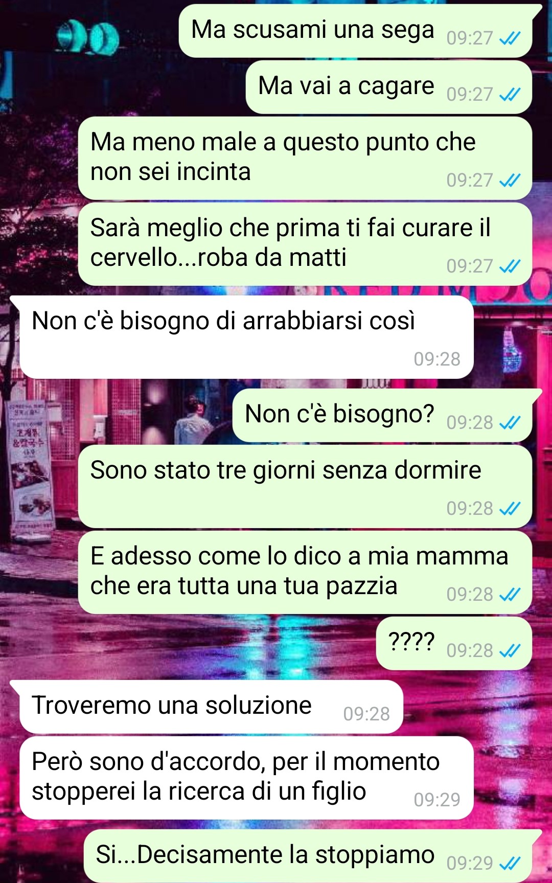552x883 pixels.
Task: Select the "Ma vai a cagare" bubble
Action: click(389, 87)
